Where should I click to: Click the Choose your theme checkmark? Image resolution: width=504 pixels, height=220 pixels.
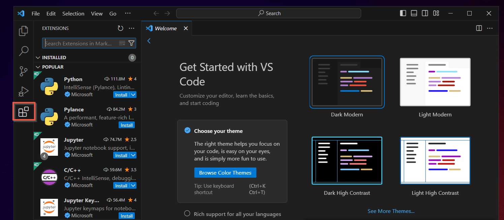[x=187, y=131]
